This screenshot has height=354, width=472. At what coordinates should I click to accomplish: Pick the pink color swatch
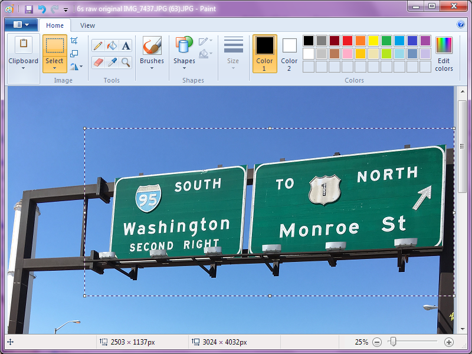point(348,54)
